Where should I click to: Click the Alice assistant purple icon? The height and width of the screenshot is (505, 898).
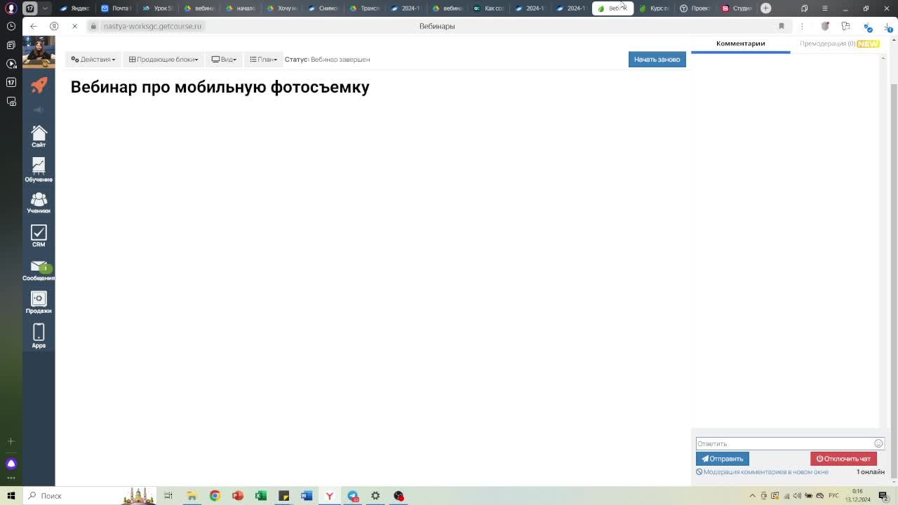[x=11, y=464]
